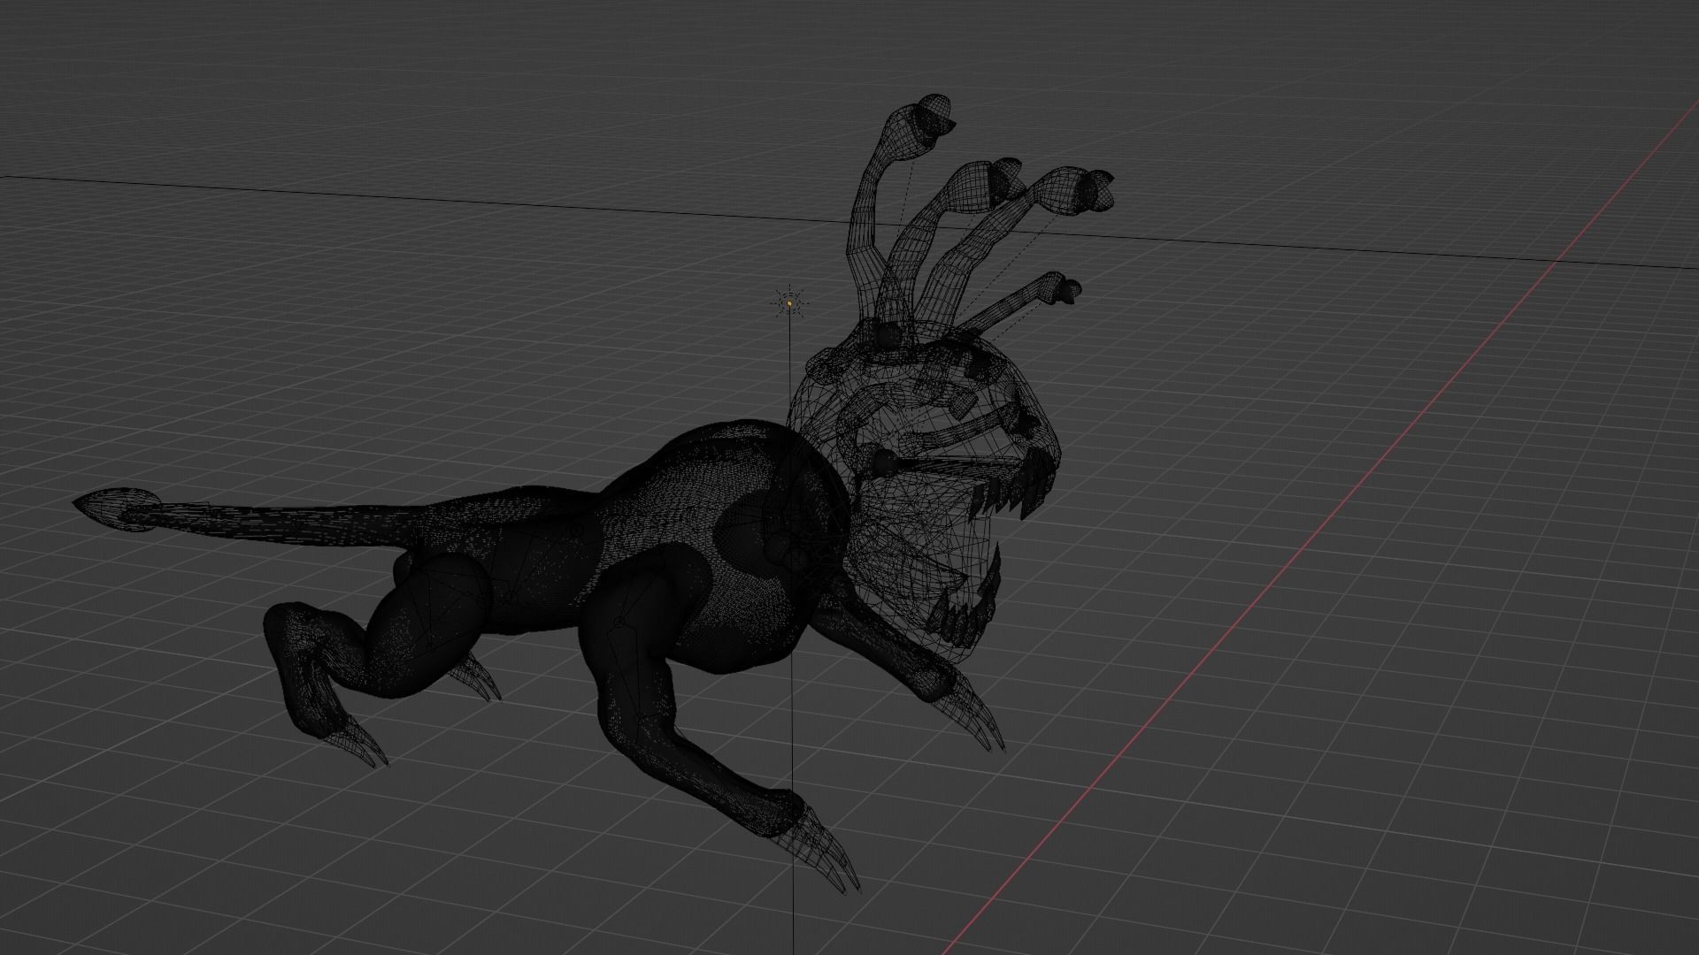Click the rightmost eyestalk tip
Screen dimensions: 1699x955
pyautogui.click(x=1097, y=186)
